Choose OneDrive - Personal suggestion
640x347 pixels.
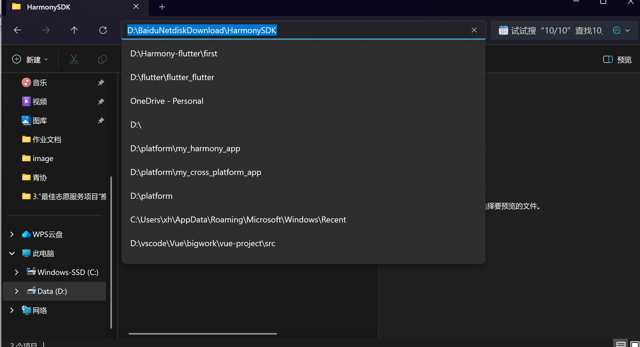[x=167, y=101]
